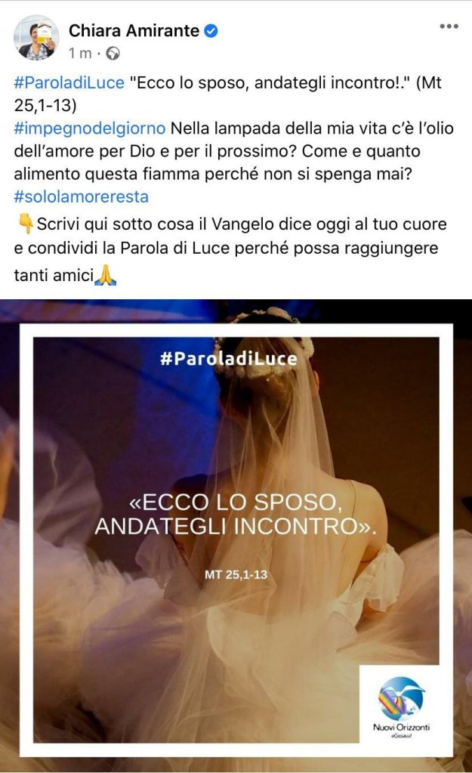Click the "MT 25,1-13" reference in the image
The width and height of the screenshot is (472, 773).
click(x=236, y=574)
